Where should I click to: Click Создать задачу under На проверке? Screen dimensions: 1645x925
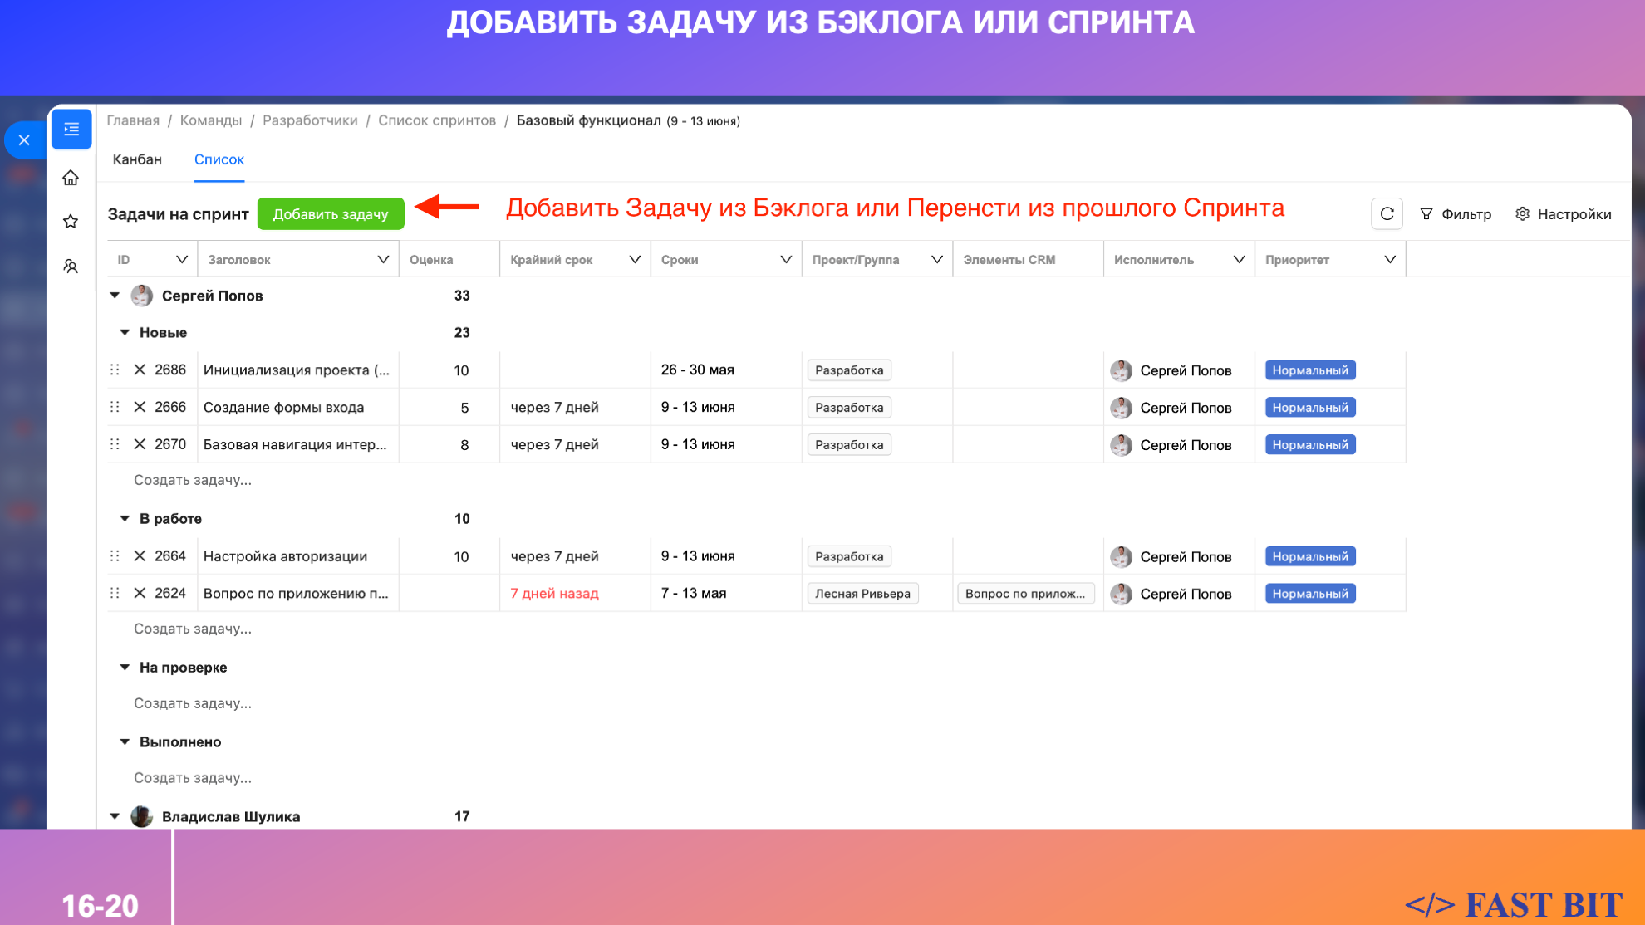point(193,703)
